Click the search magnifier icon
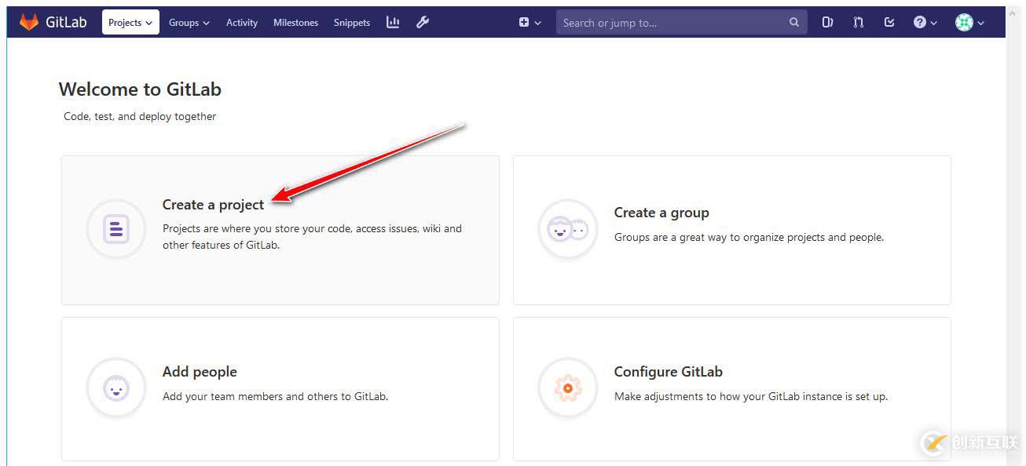Image resolution: width=1026 pixels, height=466 pixels. [x=794, y=23]
